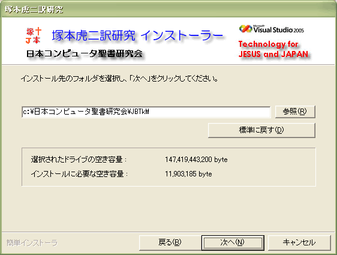The width and height of the screenshot is (337, 255).
Task: Cancel installation with the キャンセル button
Action: (x=299, y=242)
